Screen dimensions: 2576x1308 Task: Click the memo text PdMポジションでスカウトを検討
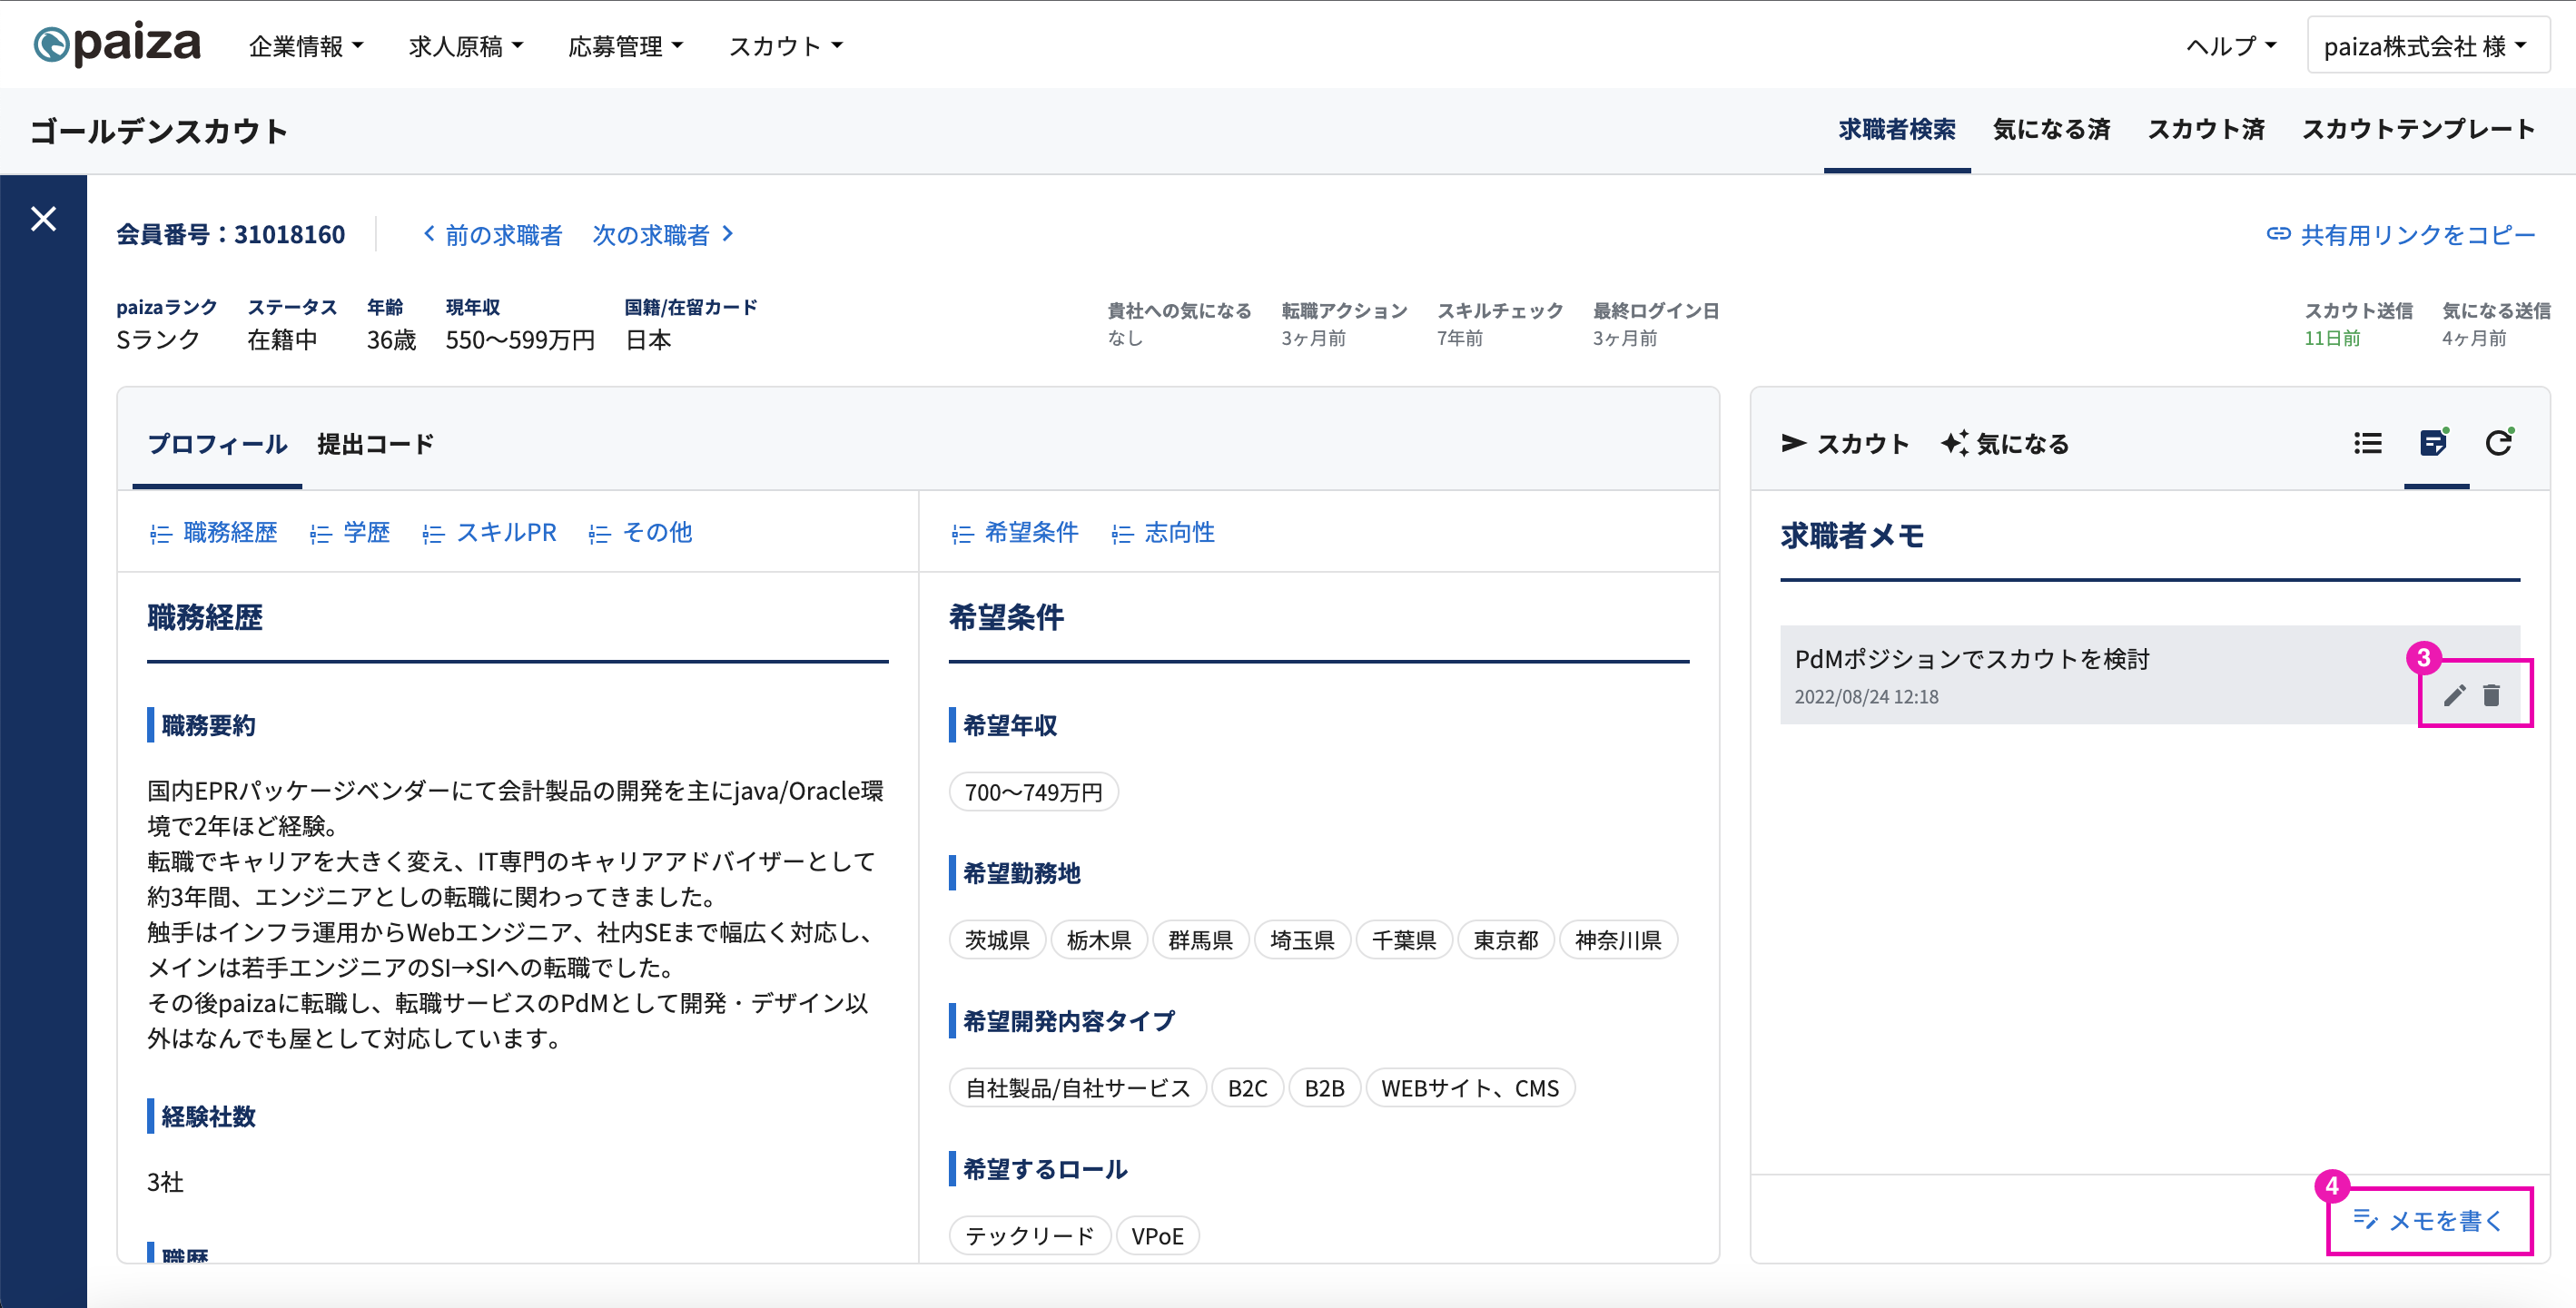[x=1971, y=659]
